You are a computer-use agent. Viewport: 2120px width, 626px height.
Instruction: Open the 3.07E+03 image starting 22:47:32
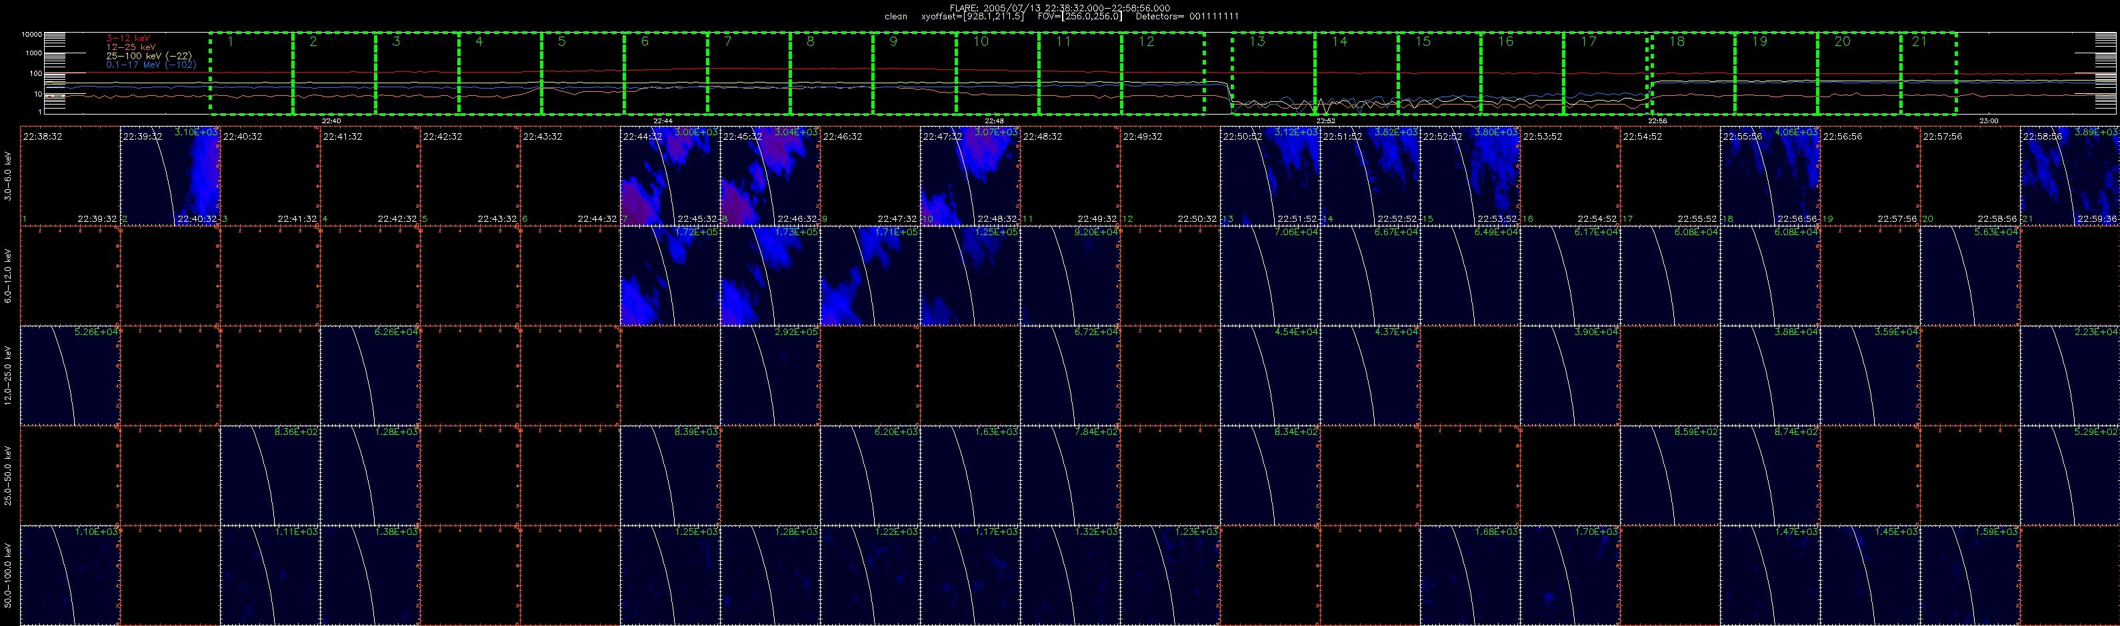(x=969, y=176)
